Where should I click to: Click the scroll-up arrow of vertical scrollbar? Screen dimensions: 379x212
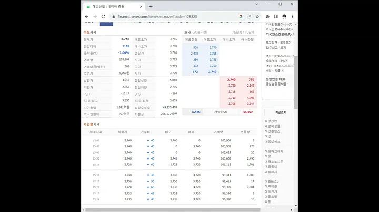coord(296,25)
